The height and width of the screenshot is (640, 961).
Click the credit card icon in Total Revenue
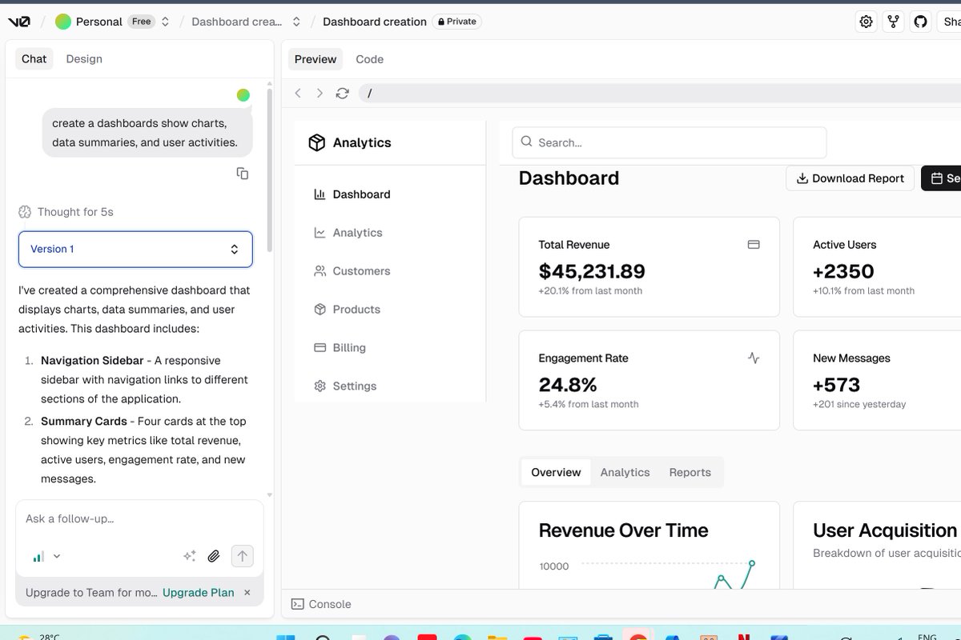pyautogui.click(x=754, y=245)
